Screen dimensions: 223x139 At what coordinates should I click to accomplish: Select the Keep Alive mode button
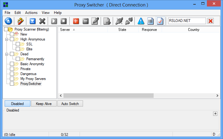click(x=44, y=104)
